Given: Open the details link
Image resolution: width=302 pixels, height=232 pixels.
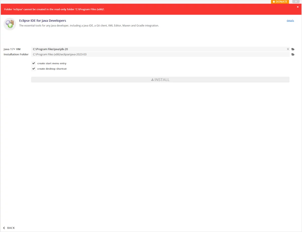Looking at the screenshot, I should coord(290,21).
